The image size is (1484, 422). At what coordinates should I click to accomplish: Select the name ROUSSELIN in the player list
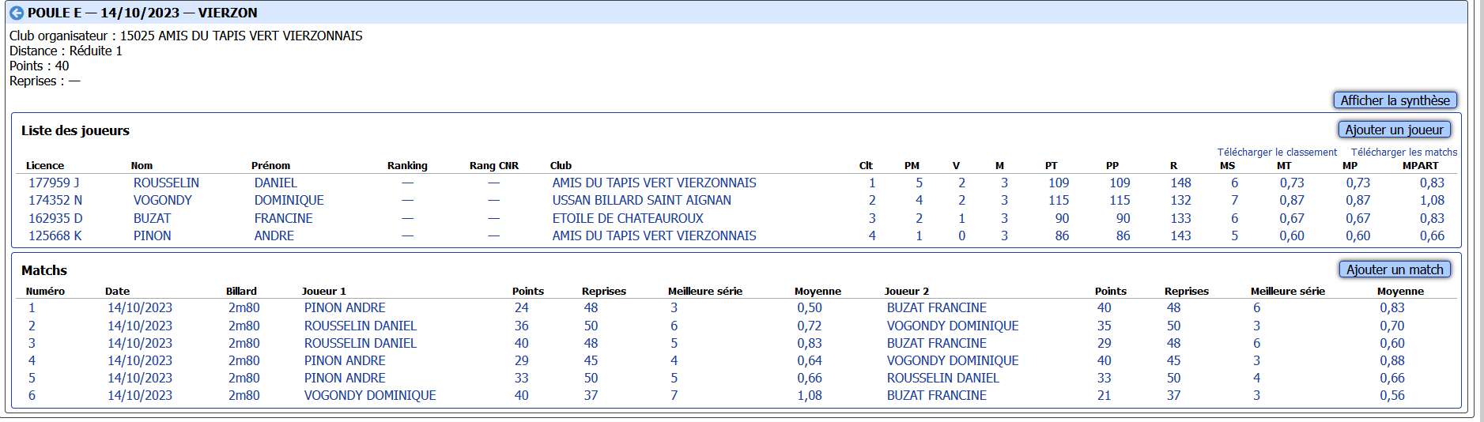(166, 183)
